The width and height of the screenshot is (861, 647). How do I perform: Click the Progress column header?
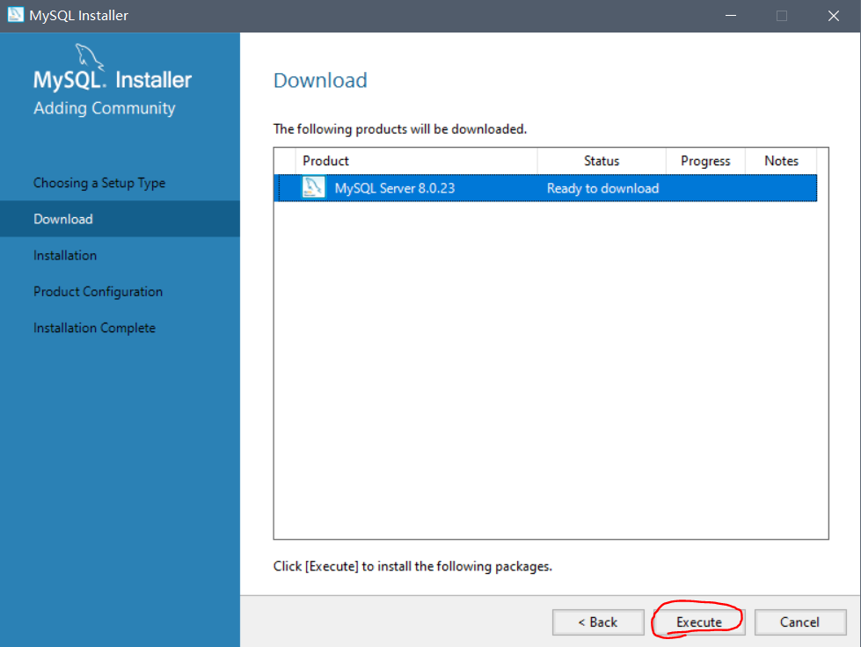(x=705, y=161)
